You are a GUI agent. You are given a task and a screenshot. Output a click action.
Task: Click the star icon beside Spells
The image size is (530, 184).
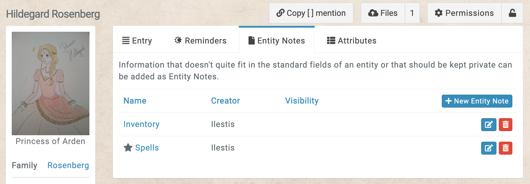click(128, 148)
